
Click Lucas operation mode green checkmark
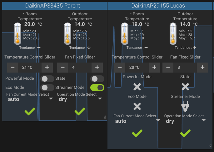185,133
